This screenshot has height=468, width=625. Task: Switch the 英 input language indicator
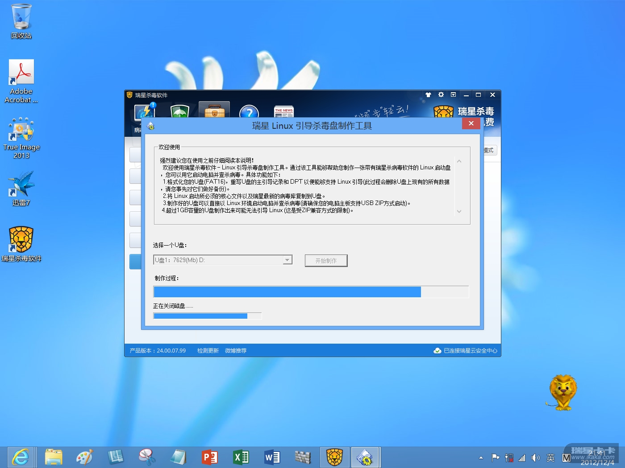coord(551,458)
